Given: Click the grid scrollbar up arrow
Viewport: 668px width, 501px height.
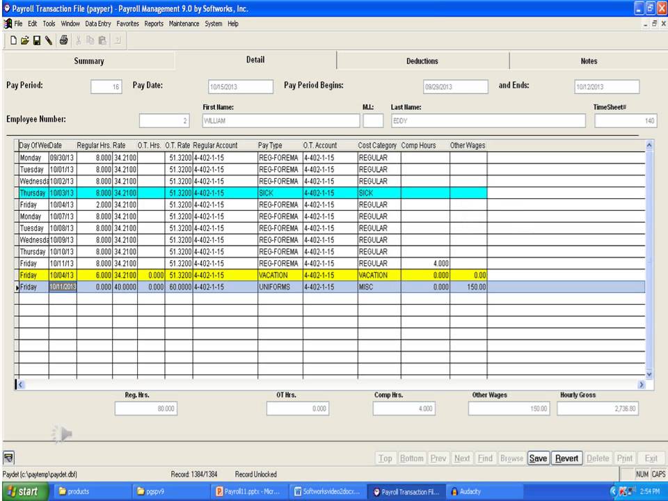Looking at the screenshot, I should pos(649,145).
